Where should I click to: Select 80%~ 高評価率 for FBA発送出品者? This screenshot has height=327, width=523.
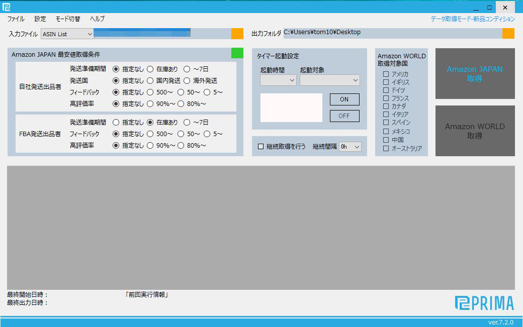click(x=181, y=146)
